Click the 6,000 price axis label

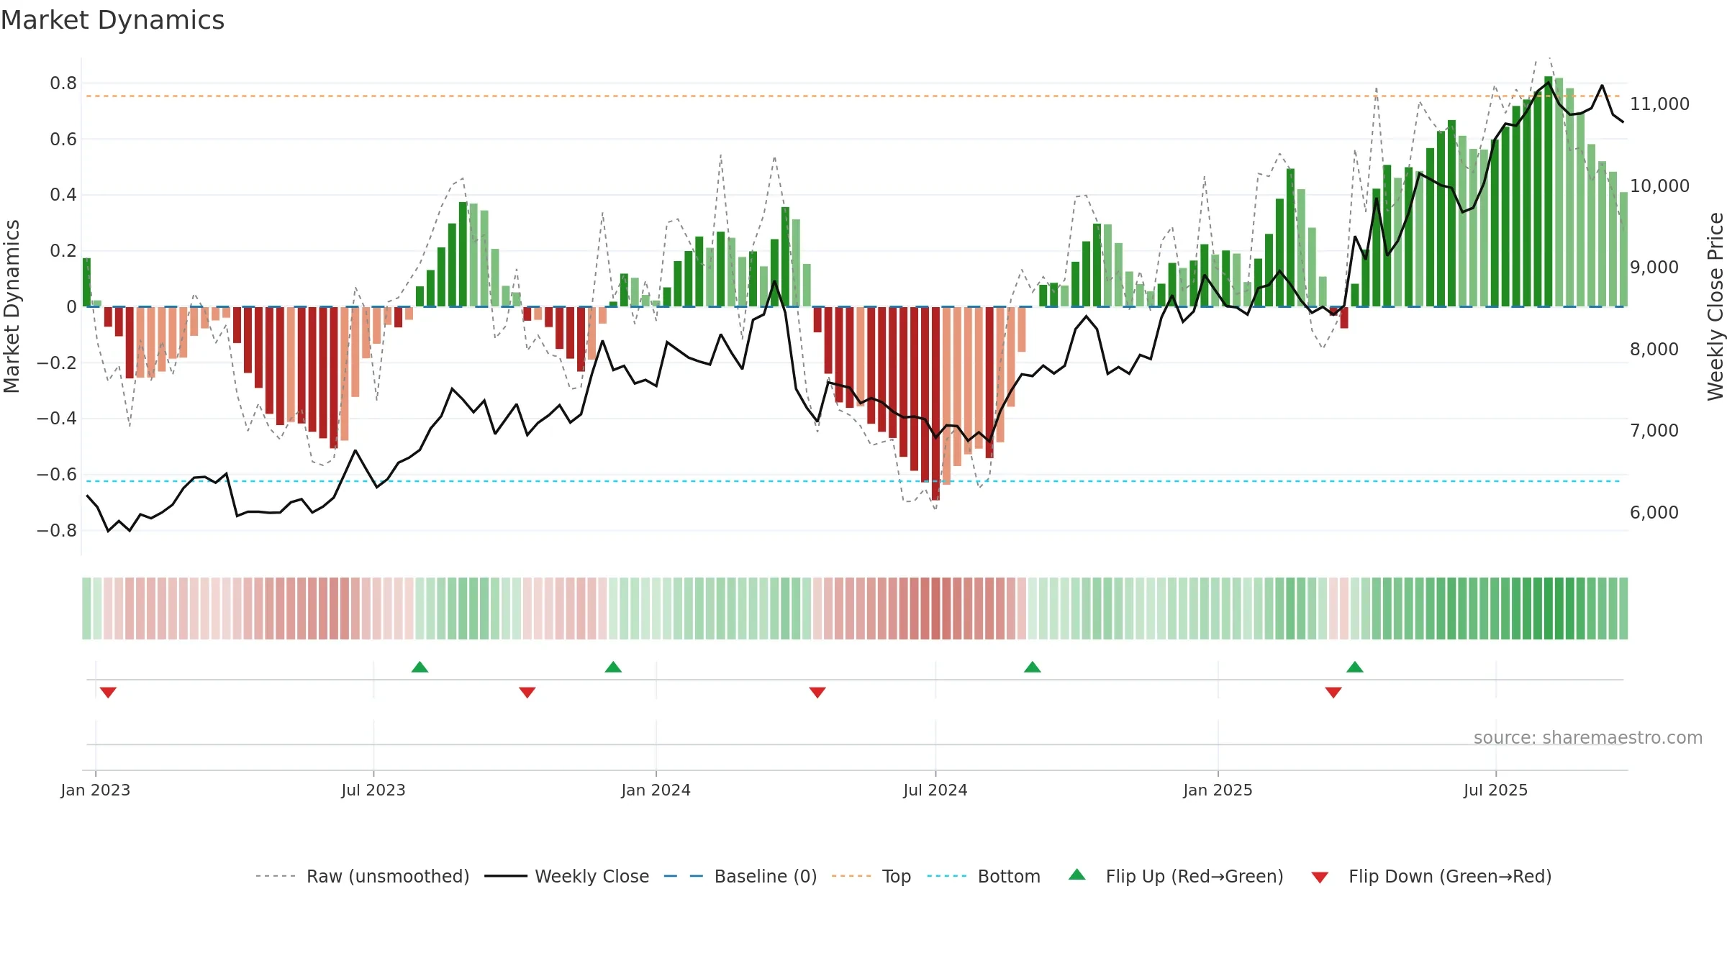(x=1654, y=513)
